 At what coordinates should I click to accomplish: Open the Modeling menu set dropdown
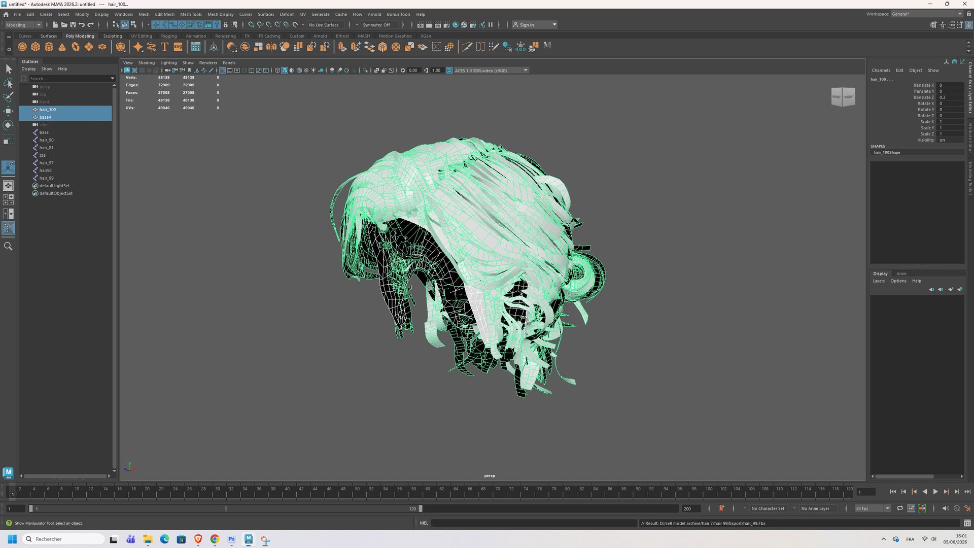pyautogui.click(x=23, y=25)
